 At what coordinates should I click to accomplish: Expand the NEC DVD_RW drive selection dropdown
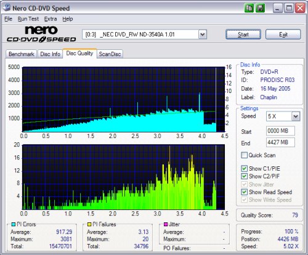point(203,34)
